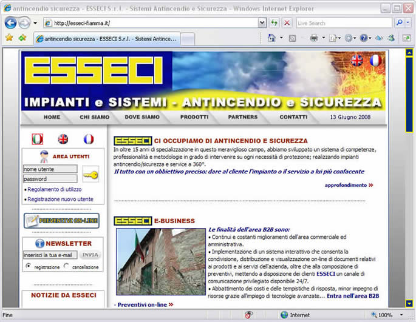Click the Favorites star icon

(x=9, y=38)
